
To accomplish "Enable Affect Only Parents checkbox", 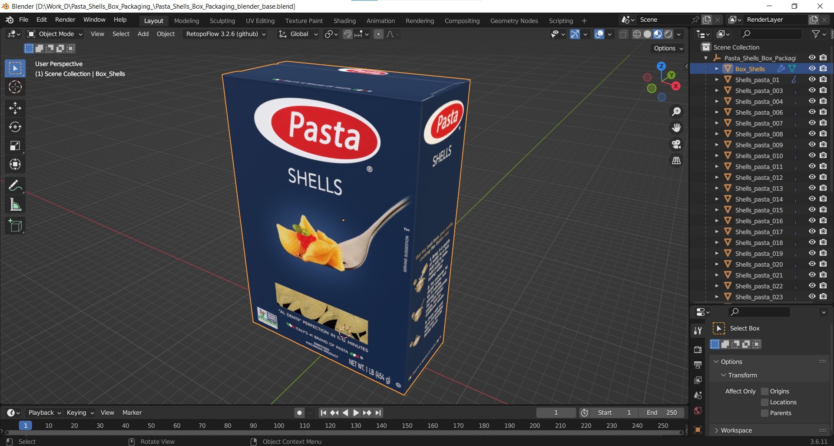I will click(765, 413).
